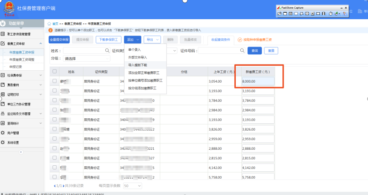Open the 分组 请选择 dropdown
This screenshot has width=368, height=195.
(x=86, y=58)
